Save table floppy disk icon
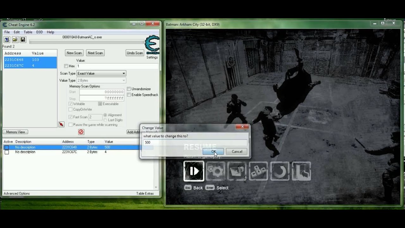Image resolution: width=405 pixels, height=228 pixels. [x=23, y=40]
